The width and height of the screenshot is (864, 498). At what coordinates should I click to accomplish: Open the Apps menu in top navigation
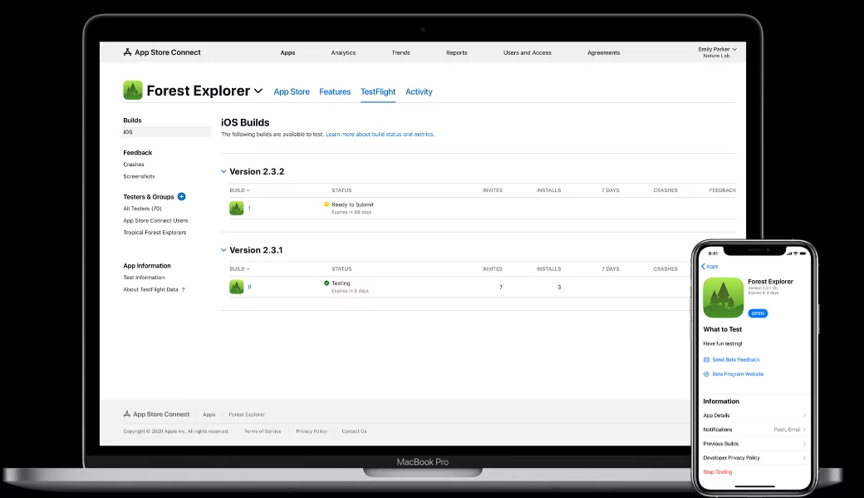point(287,53)
